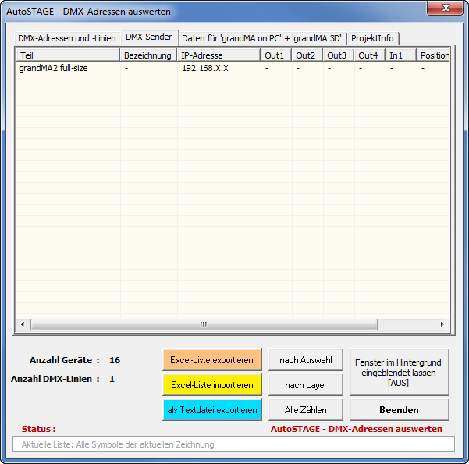Sort by the 'IP-Adresse' column header
The image size is (469, 464).
[x=219, y=55]
